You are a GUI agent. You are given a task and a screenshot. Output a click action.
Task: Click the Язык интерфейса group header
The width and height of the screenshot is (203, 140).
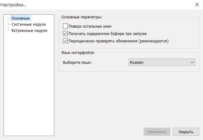pos(78,52)
